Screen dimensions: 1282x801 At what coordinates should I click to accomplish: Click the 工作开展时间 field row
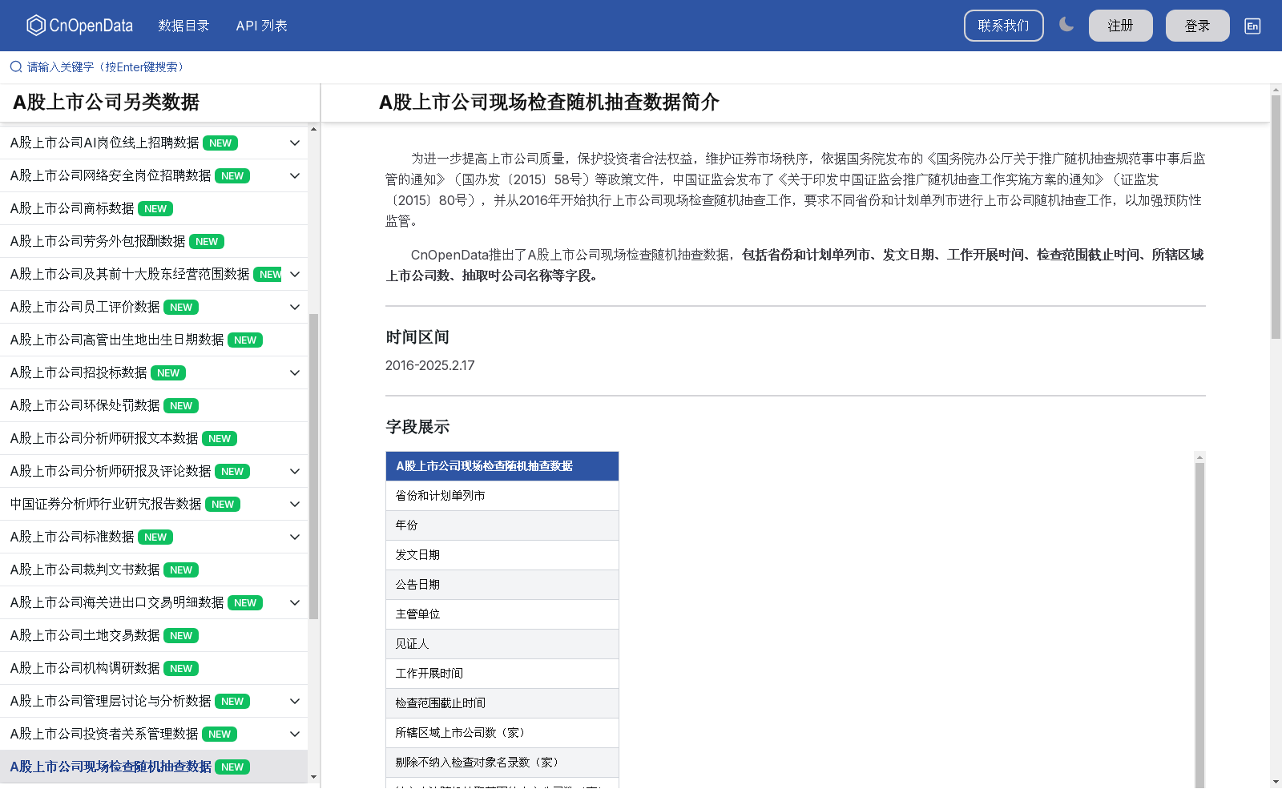tap(502, 674)
